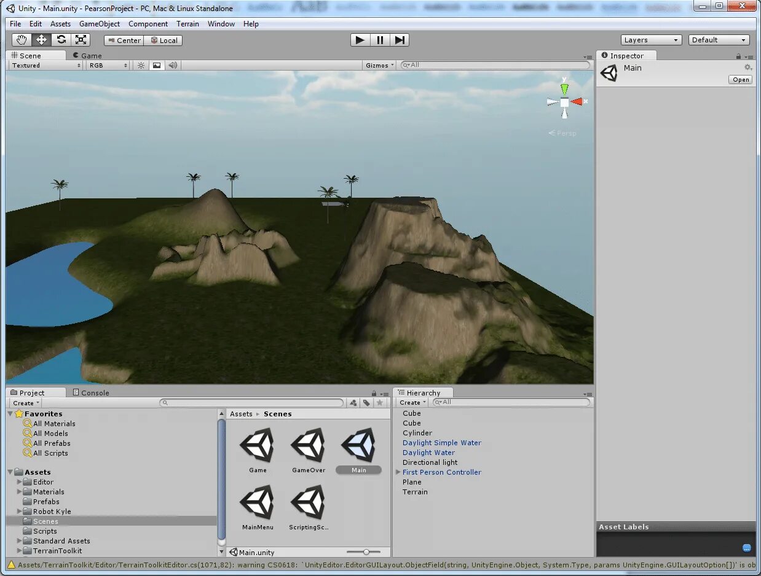Open the Textured draw mode dropdown

[45, 65]
